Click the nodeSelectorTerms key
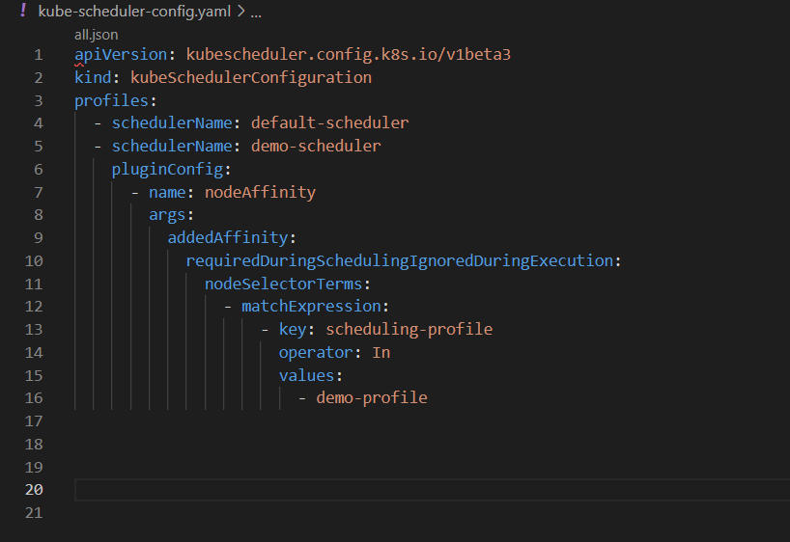The image size is (790, 542). click(x=283, y=284)
